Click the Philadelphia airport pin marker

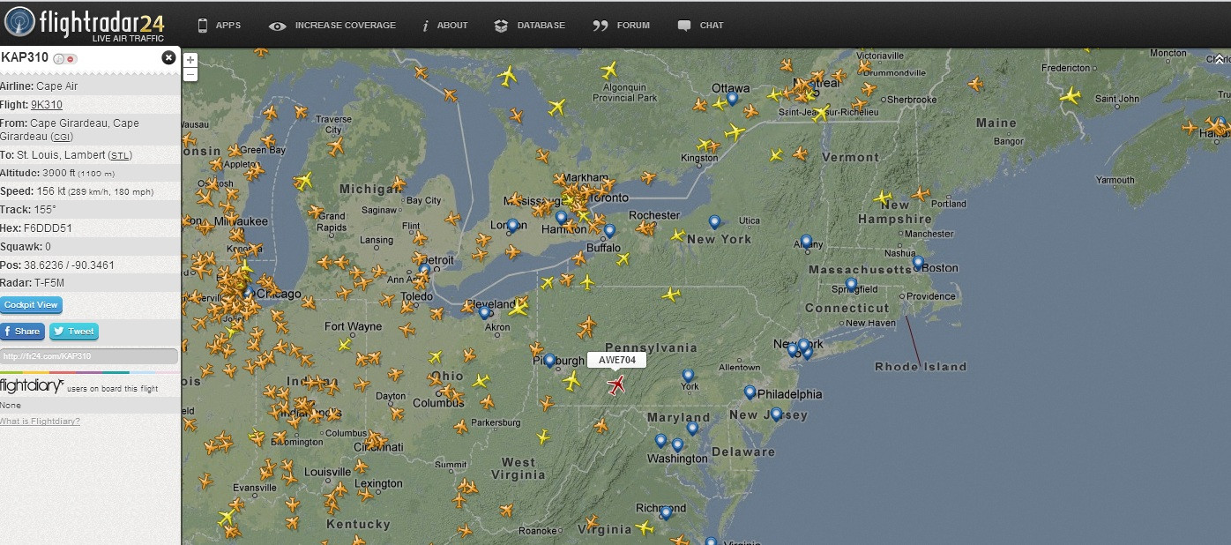pos(750,392)
